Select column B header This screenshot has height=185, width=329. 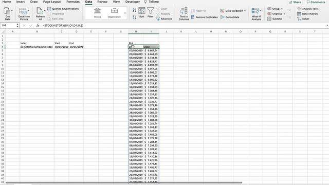click(x=37, y=32)
